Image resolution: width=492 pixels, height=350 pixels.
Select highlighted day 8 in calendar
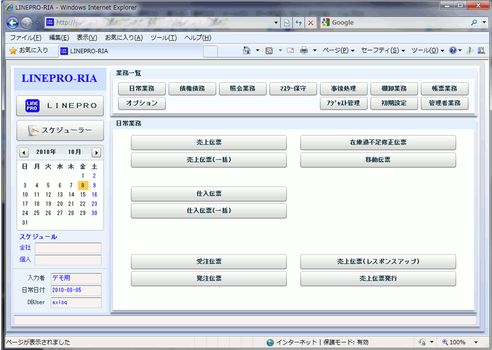click(83, 185)
